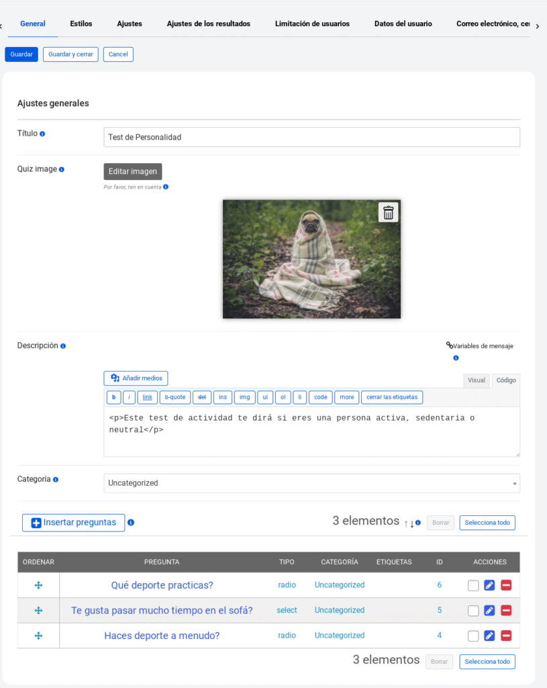
Task: Open the Correo electrónico tab
Action: point(493,24)
